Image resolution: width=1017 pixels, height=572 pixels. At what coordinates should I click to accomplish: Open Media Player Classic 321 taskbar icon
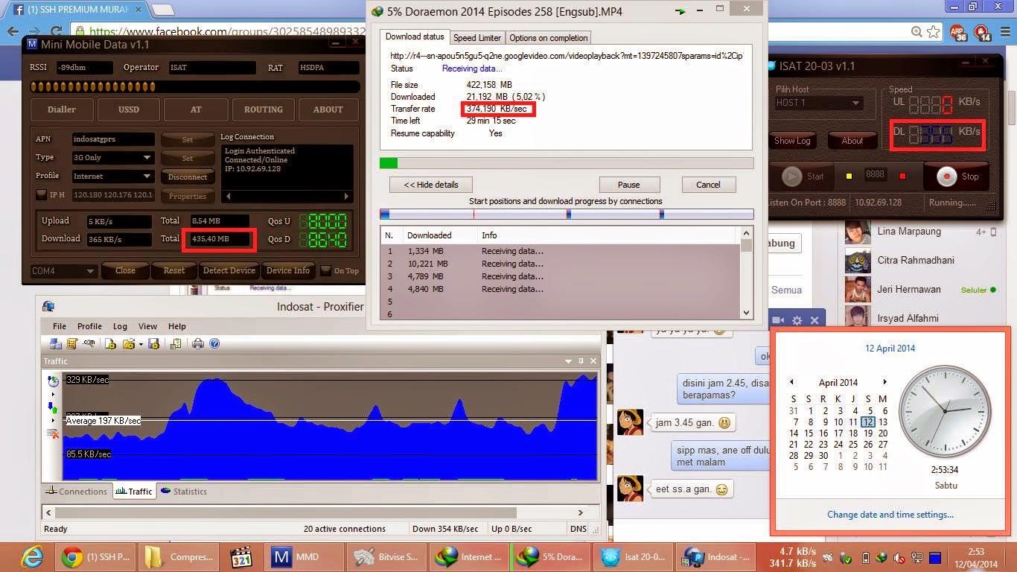point(241,556)
